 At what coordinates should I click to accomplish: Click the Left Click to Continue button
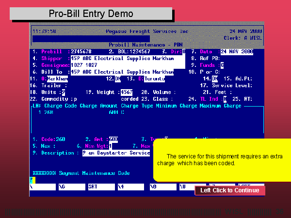point(230,190)
